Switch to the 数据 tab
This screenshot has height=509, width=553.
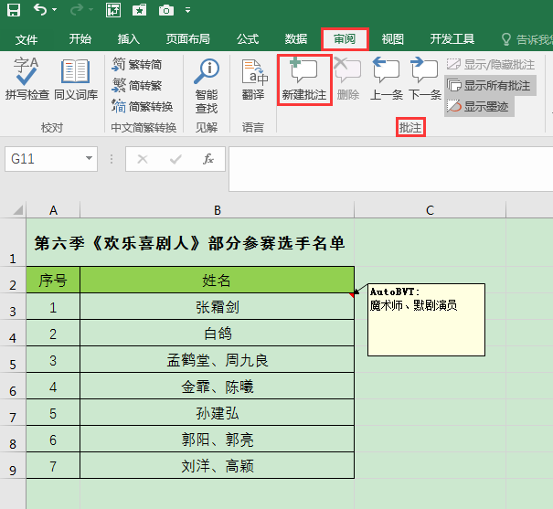coord(296,38)
